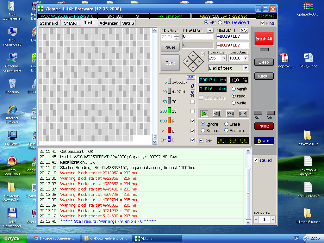The image size is (324, 243).
Task: Switch to the Advanced tab
Action: click(109, 23)
